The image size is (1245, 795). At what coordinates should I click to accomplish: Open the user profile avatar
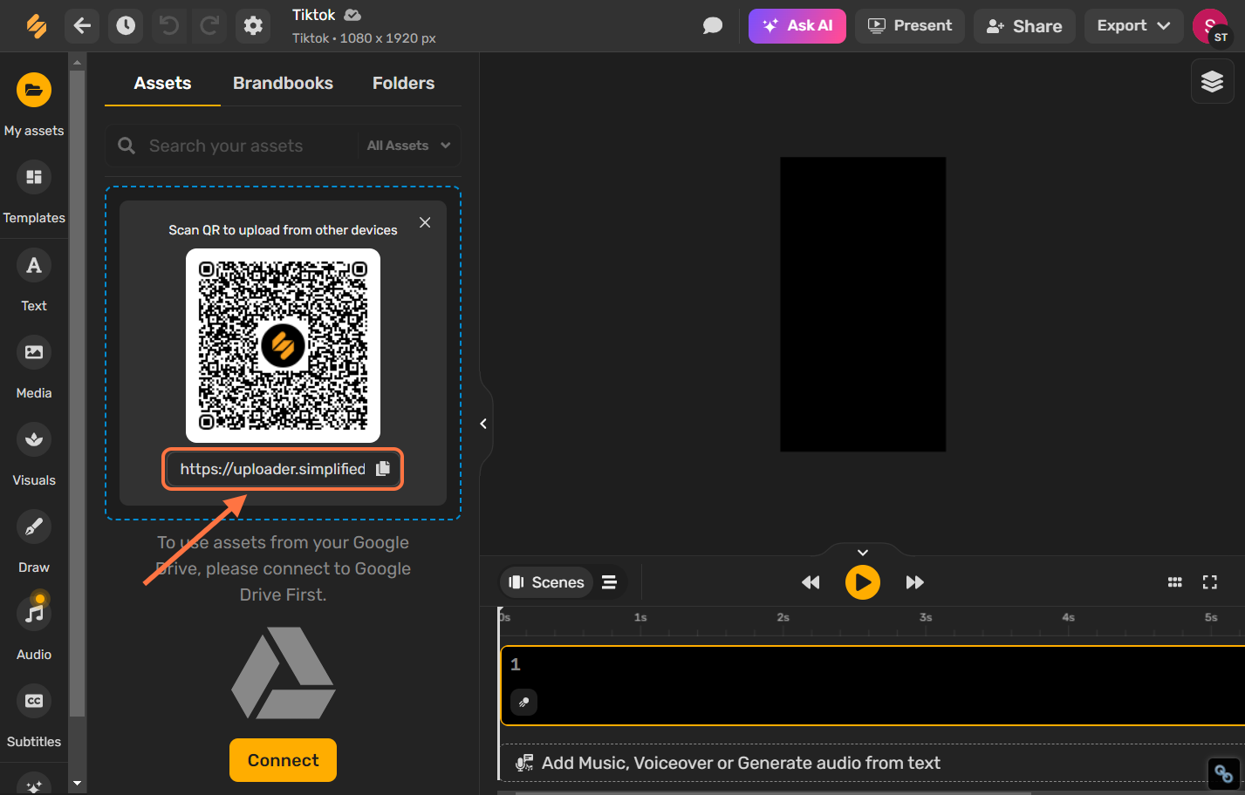pos(1210,26)
